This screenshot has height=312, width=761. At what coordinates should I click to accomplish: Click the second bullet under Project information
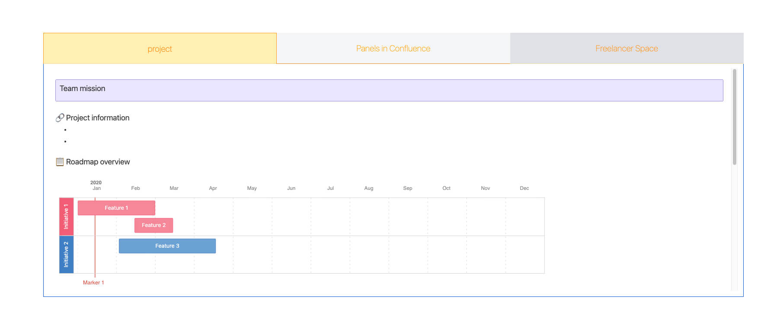65,141
